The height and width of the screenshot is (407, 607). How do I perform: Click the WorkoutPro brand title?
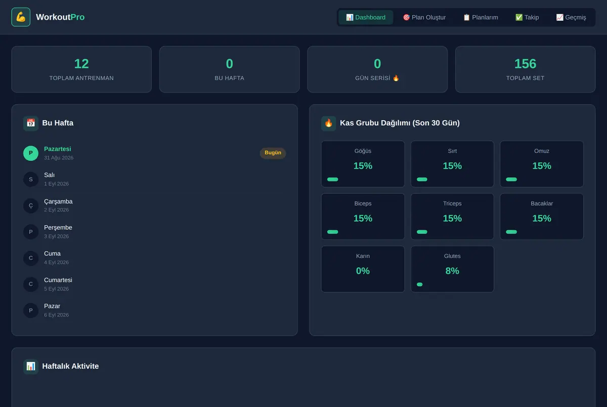[60, 17]
